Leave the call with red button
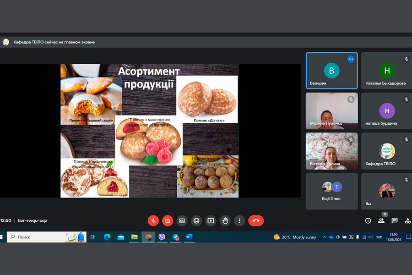Viewport: 412px width, 275px height. 256,220
